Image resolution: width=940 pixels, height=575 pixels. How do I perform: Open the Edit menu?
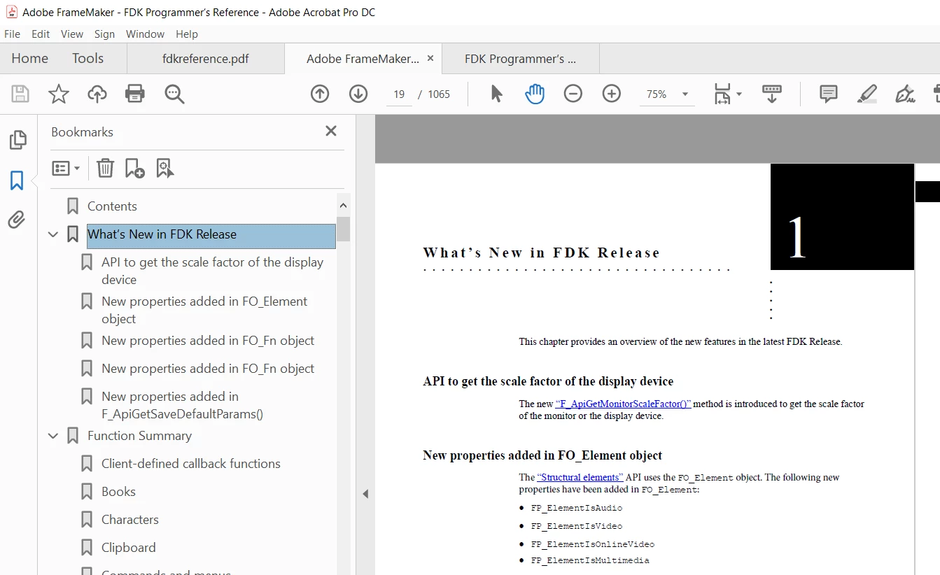click(41, 34)
